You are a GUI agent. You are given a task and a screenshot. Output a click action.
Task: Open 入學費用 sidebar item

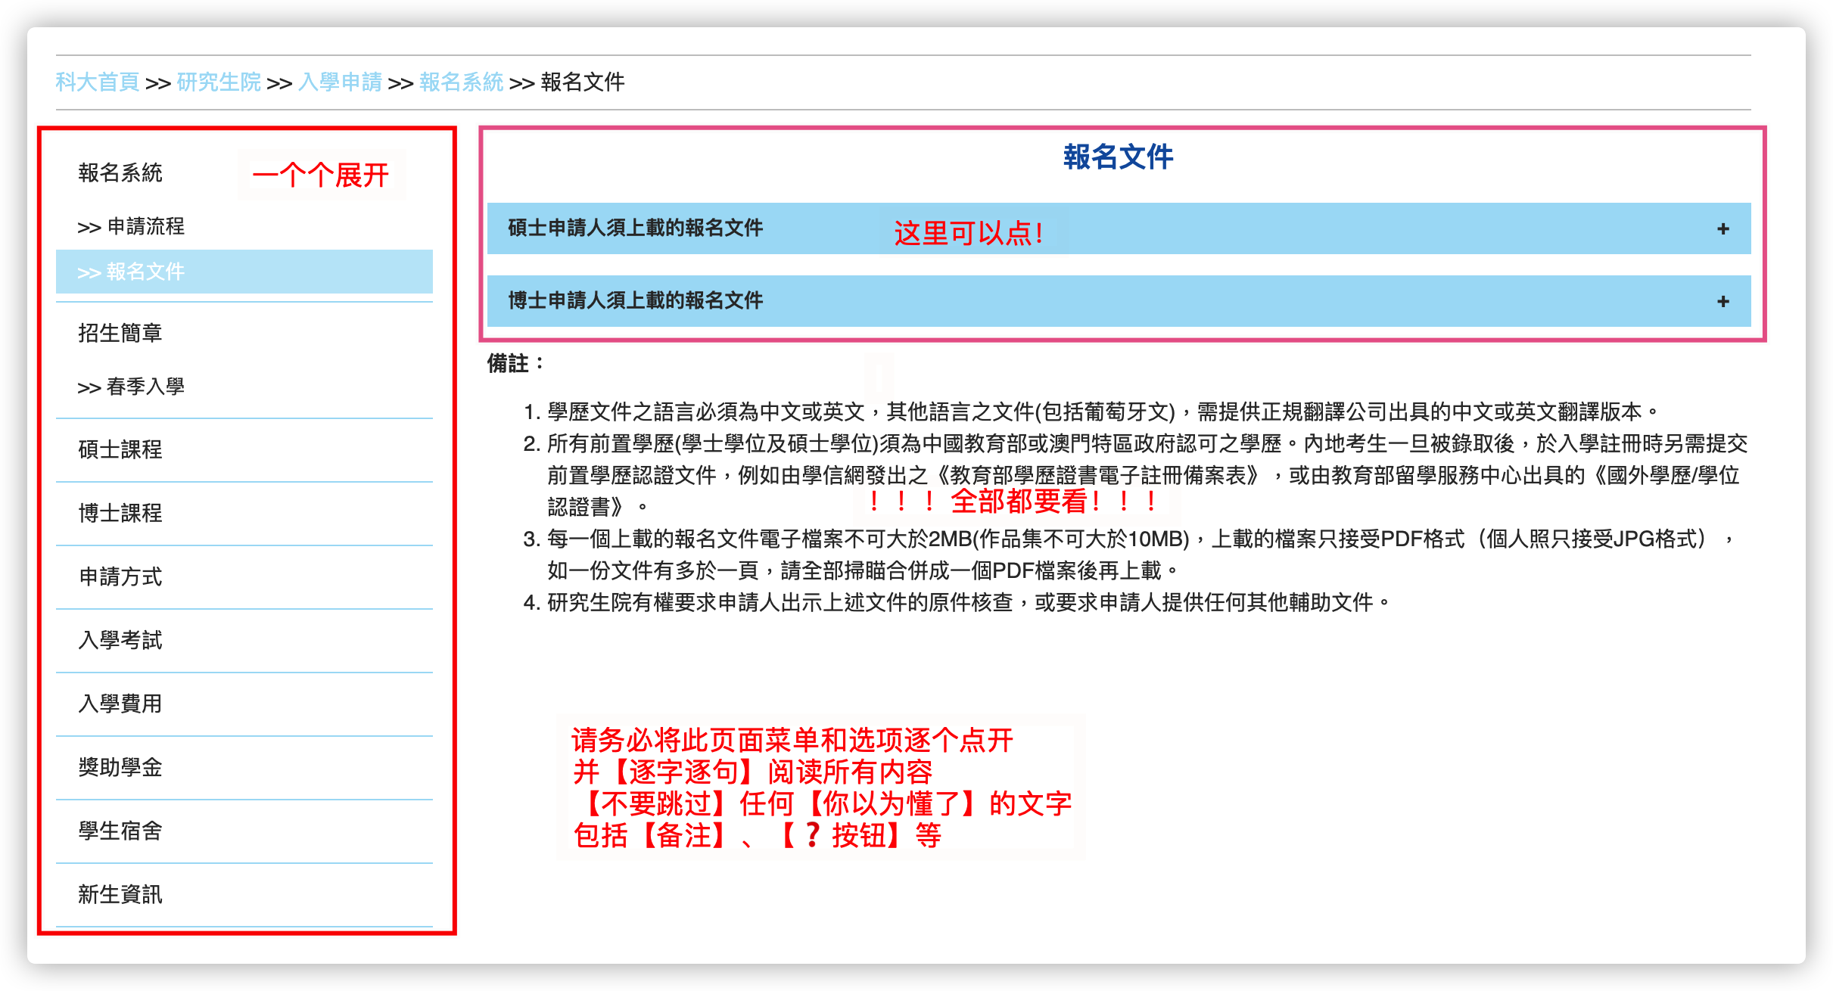[x=120, y=704]
